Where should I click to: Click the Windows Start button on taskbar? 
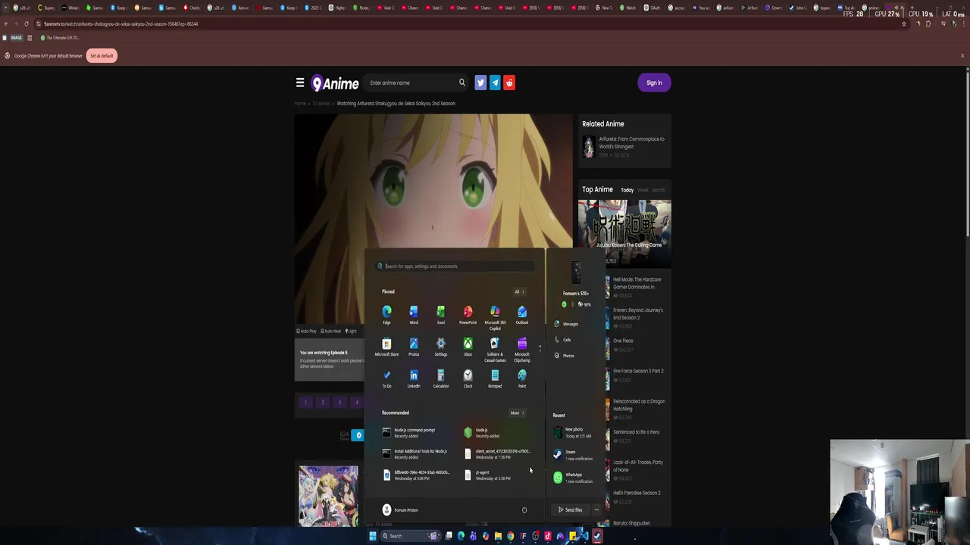click(x=372, y=536)
